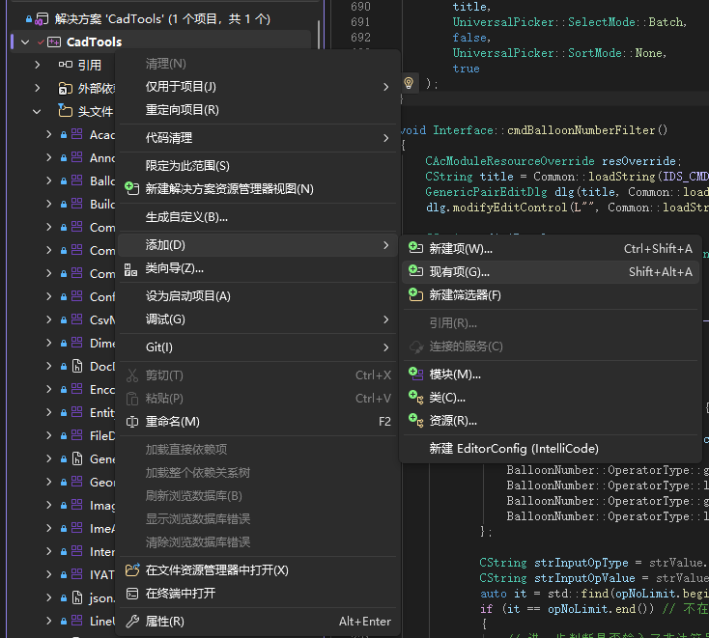The image size is (709, 638).
Task: Click the Solution Explorer vertical scrollbar
Action: click(319, 34)
